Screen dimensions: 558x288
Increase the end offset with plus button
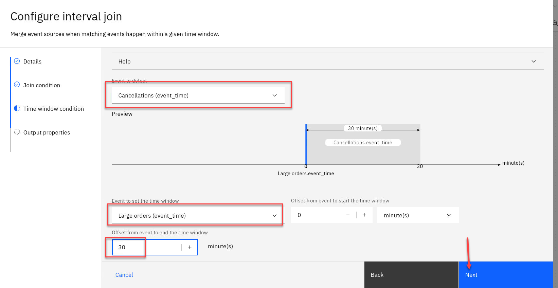point(190,247)
